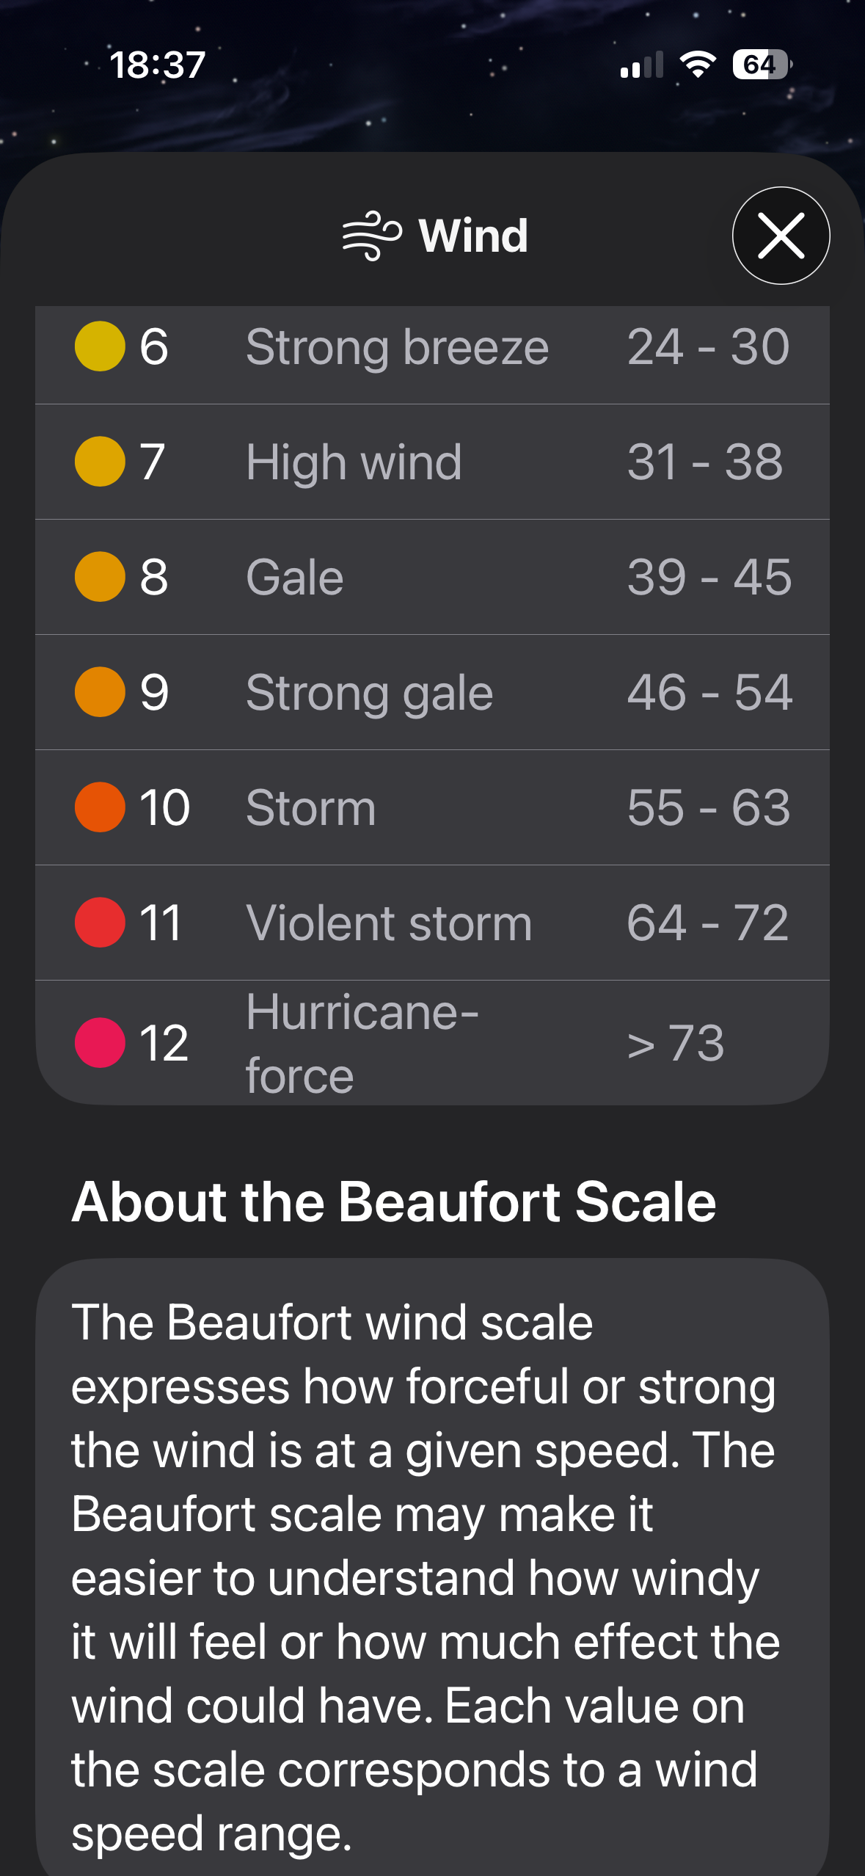865x1876 pixels.
Task: Tap the Violent storm label
Action: 389,923
